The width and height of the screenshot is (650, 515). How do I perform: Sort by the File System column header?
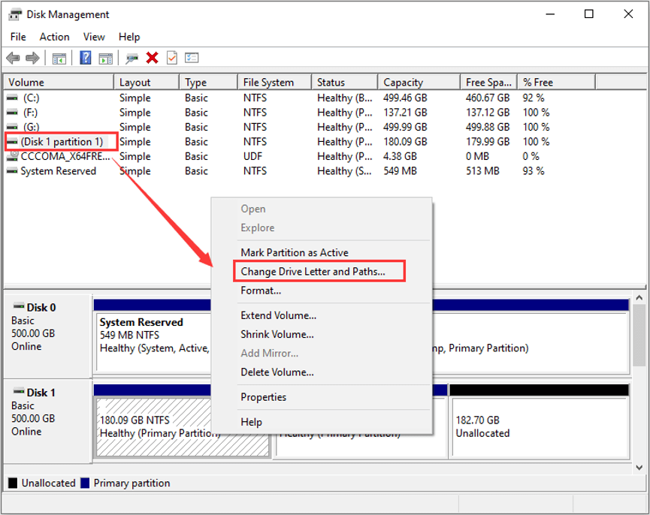[x=275, y=83]
